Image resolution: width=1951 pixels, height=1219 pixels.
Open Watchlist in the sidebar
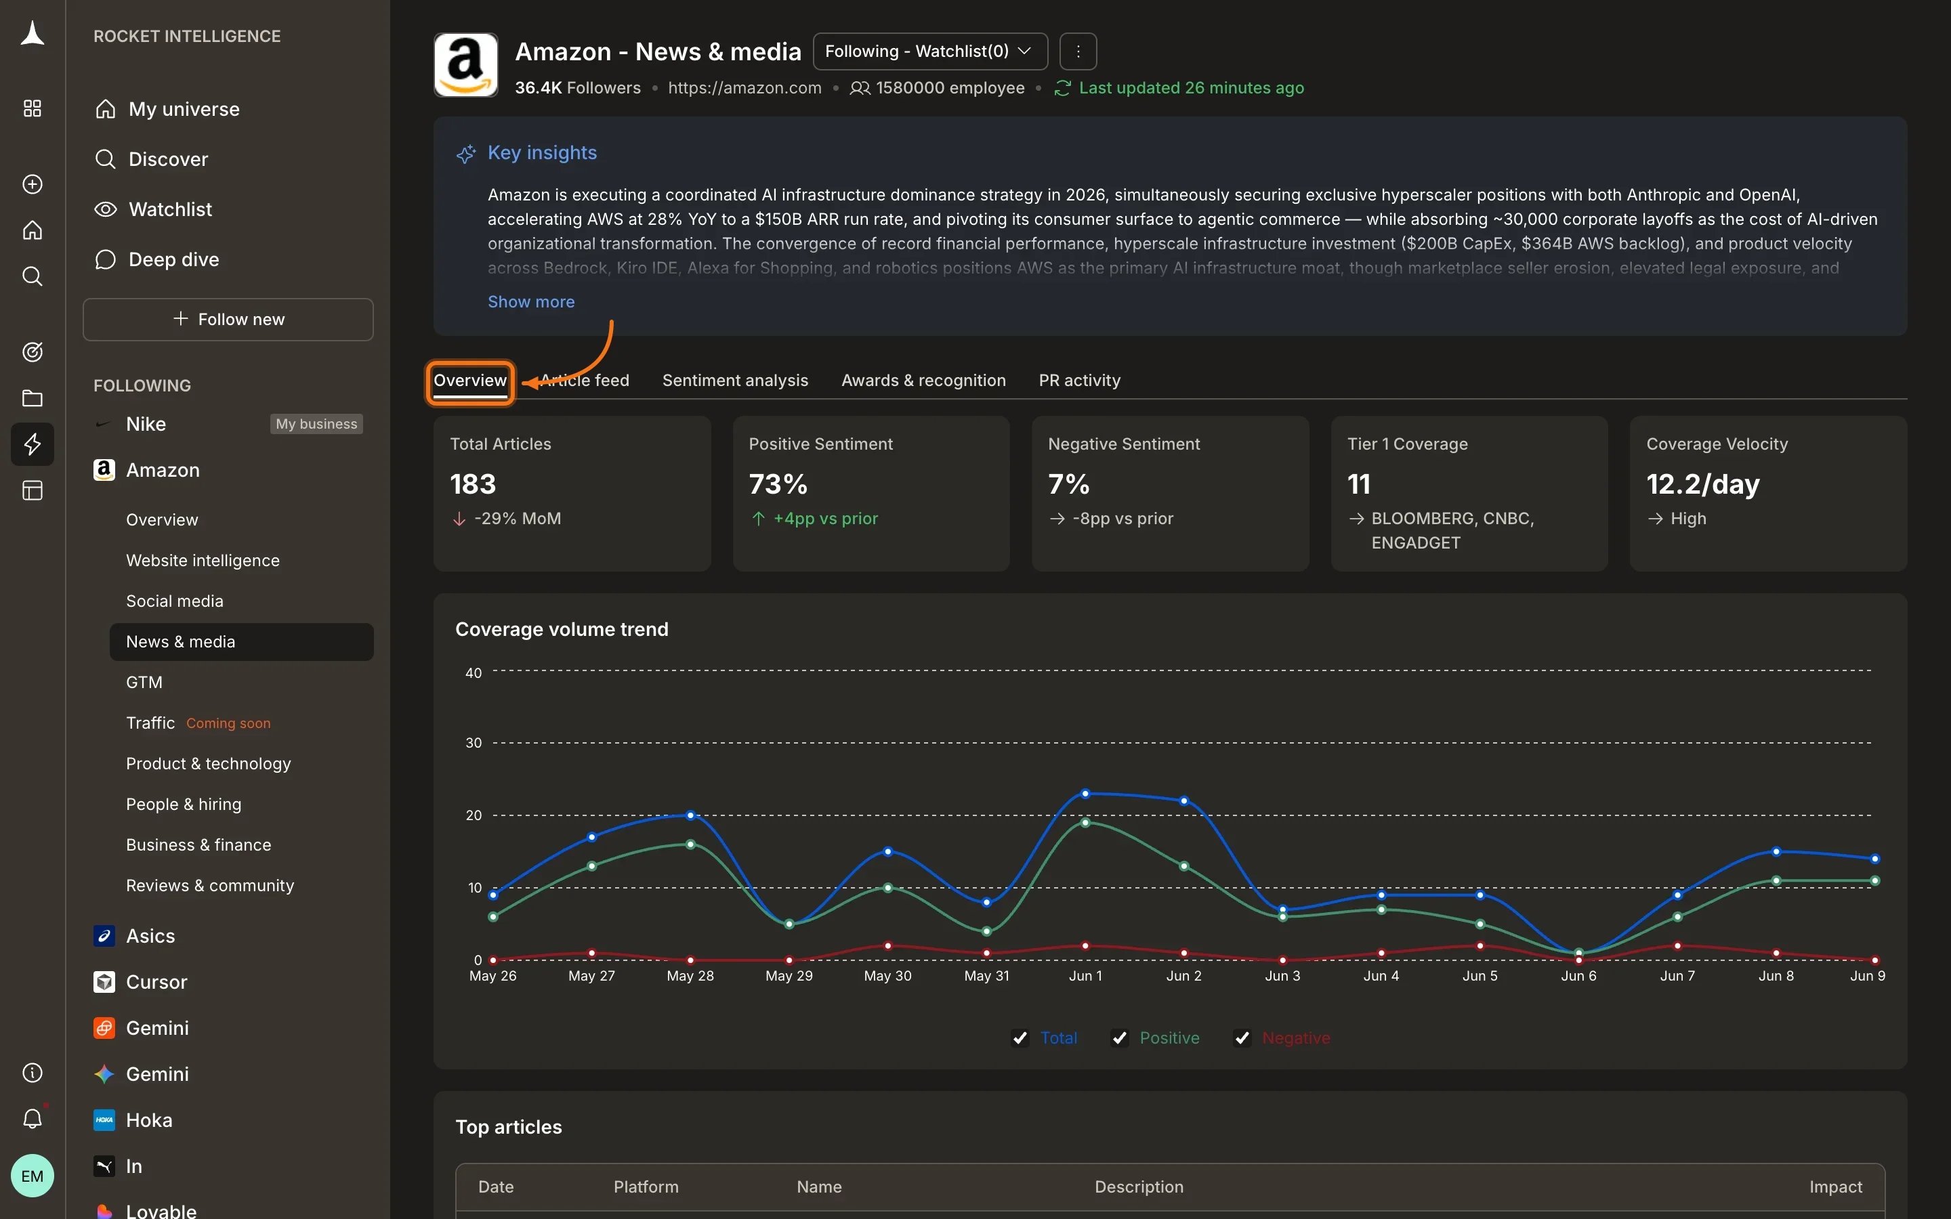170,209
